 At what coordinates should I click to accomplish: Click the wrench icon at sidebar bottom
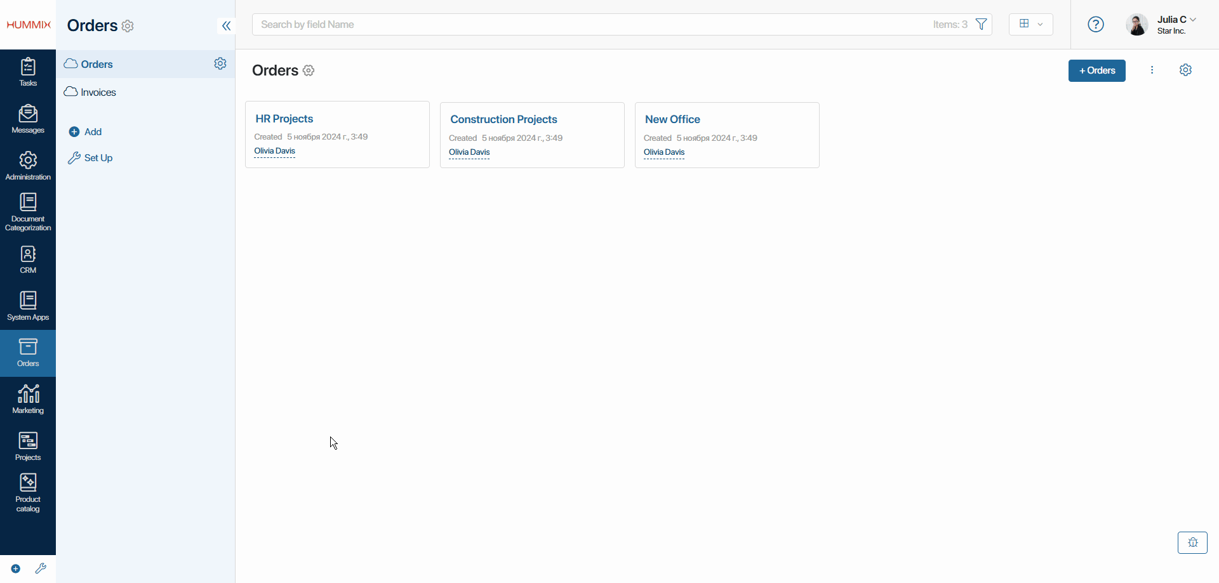41,568
